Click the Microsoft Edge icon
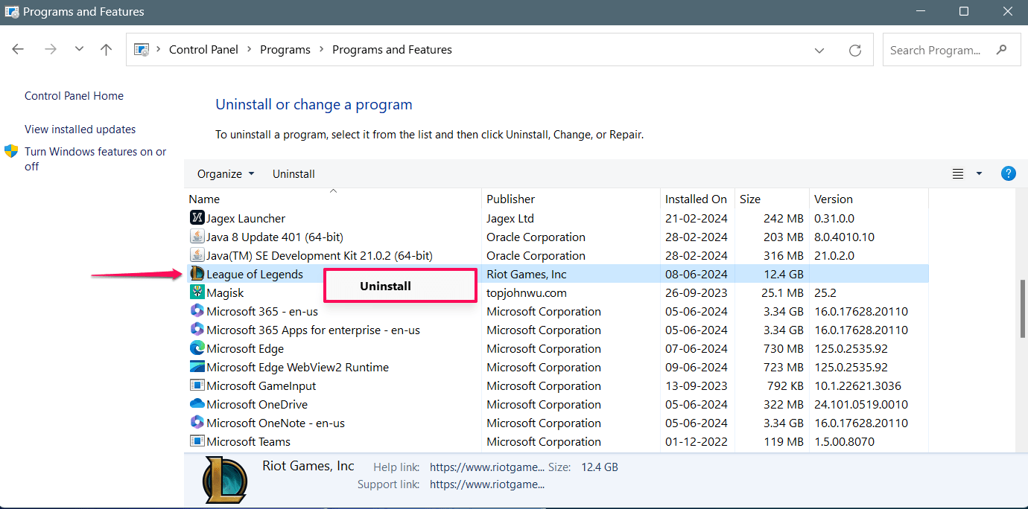This screenshot has height=509, width=1028. point(197,348)
